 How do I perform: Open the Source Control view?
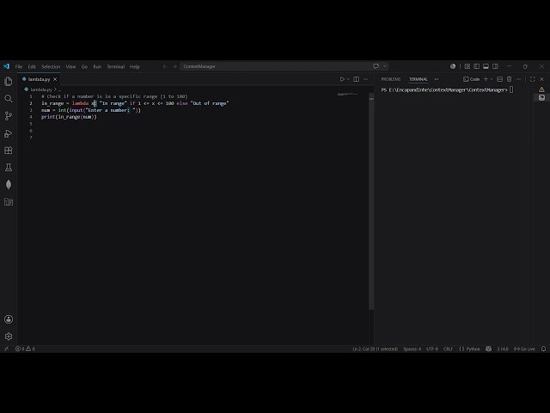pyautogui.click(x=9, y=116)
